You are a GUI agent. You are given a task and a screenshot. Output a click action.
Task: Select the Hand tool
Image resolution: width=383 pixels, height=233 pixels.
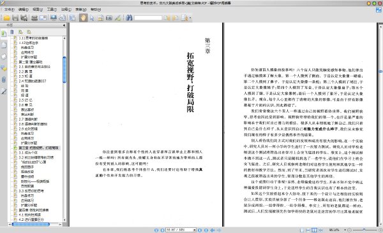[x=83, y=18]
